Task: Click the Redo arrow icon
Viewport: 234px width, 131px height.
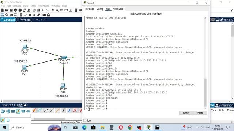Action: click(x=48, y=10)
